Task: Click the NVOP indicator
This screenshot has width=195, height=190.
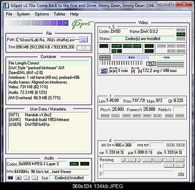Action: click(x=116, y=46)
